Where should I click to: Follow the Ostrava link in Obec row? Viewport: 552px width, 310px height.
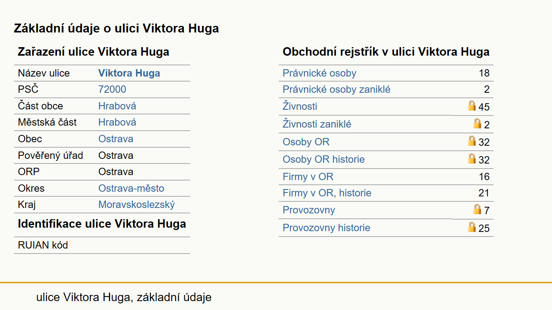[116, 139]
